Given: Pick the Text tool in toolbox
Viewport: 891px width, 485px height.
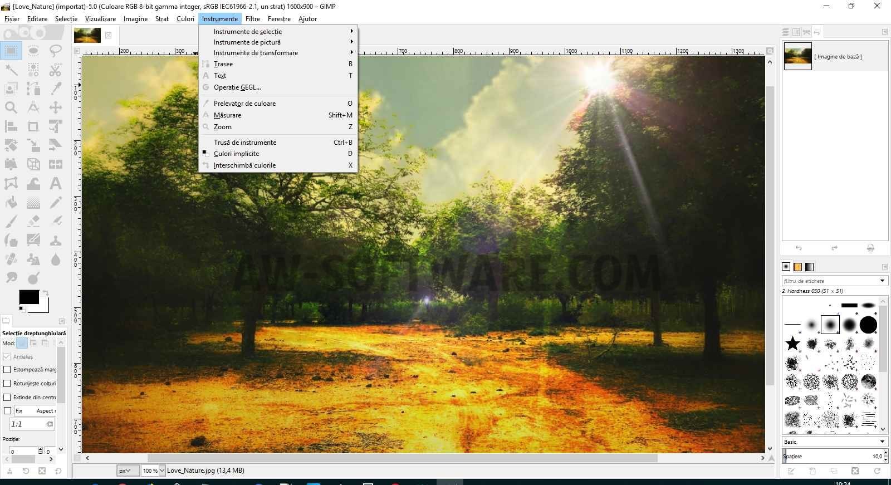Looking at the screenshot, I should click(55, 184).
